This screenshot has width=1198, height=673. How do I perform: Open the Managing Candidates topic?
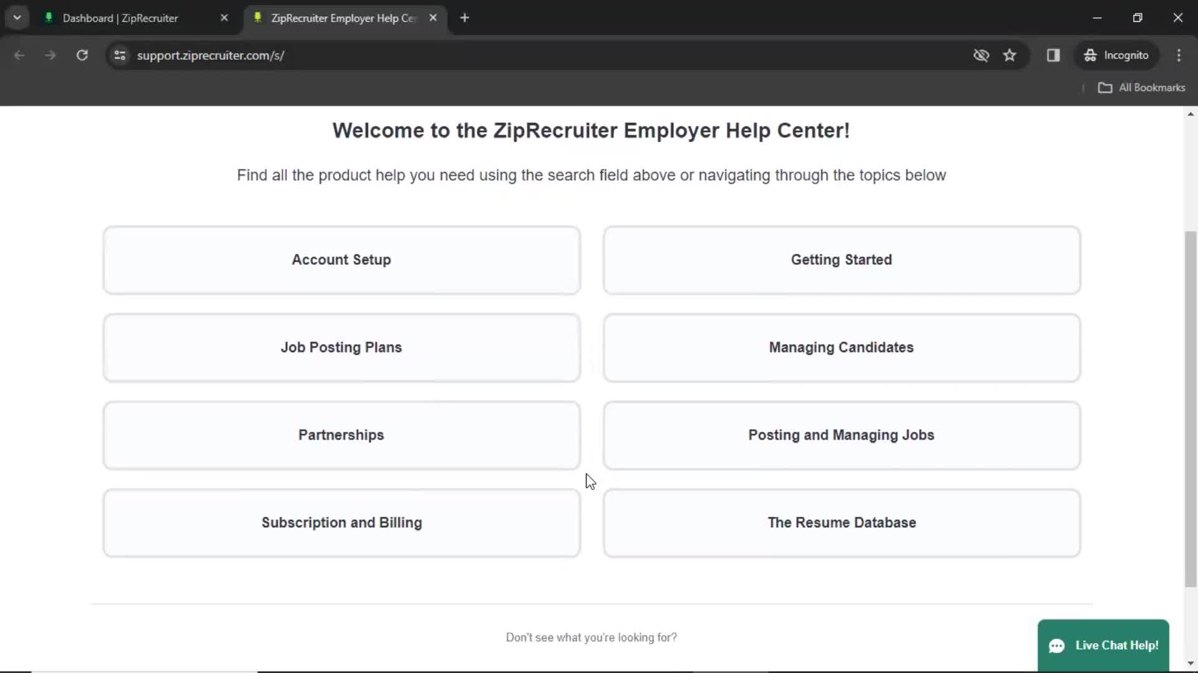[x=841, y=348]
